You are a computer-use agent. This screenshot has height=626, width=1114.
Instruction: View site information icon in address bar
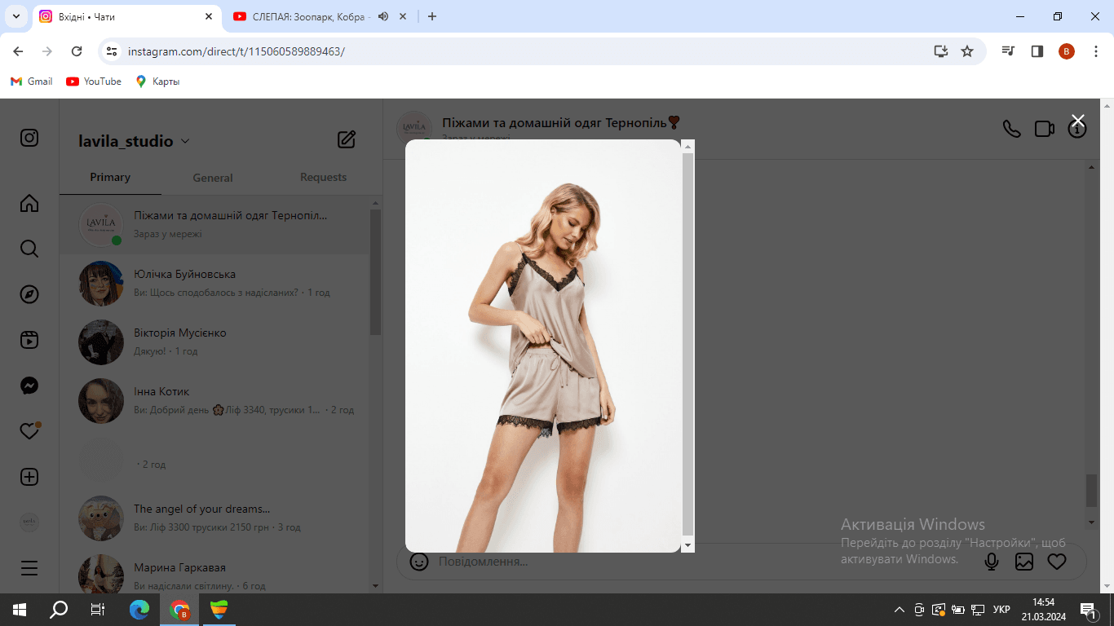(113, 51)
